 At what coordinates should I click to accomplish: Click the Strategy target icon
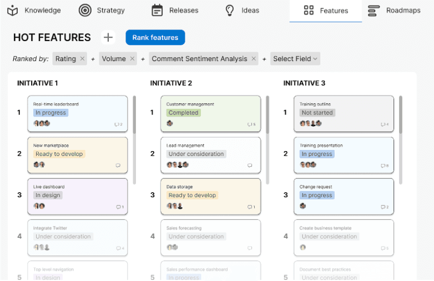(85, 11)
